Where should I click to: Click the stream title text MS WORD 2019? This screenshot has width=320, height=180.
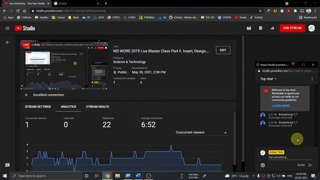pyautogui.click(x=161, y=51)
